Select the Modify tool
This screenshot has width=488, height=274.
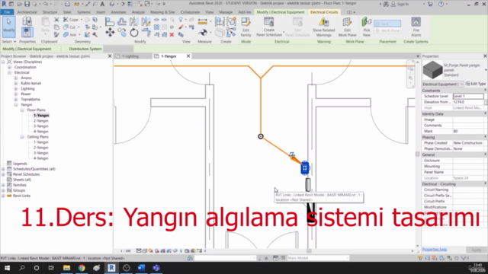click(8, 27)
